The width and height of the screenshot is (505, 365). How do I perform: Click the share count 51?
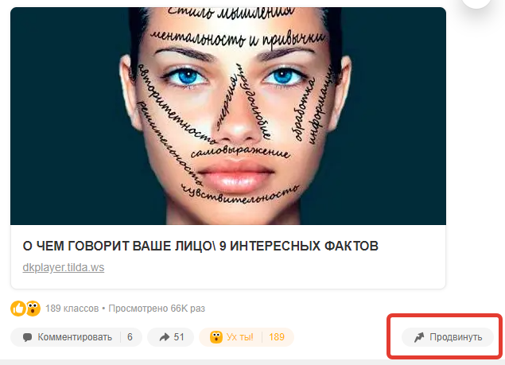tap(179, 337)
